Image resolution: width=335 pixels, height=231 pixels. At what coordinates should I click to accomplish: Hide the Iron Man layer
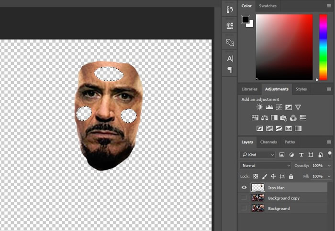244,188
